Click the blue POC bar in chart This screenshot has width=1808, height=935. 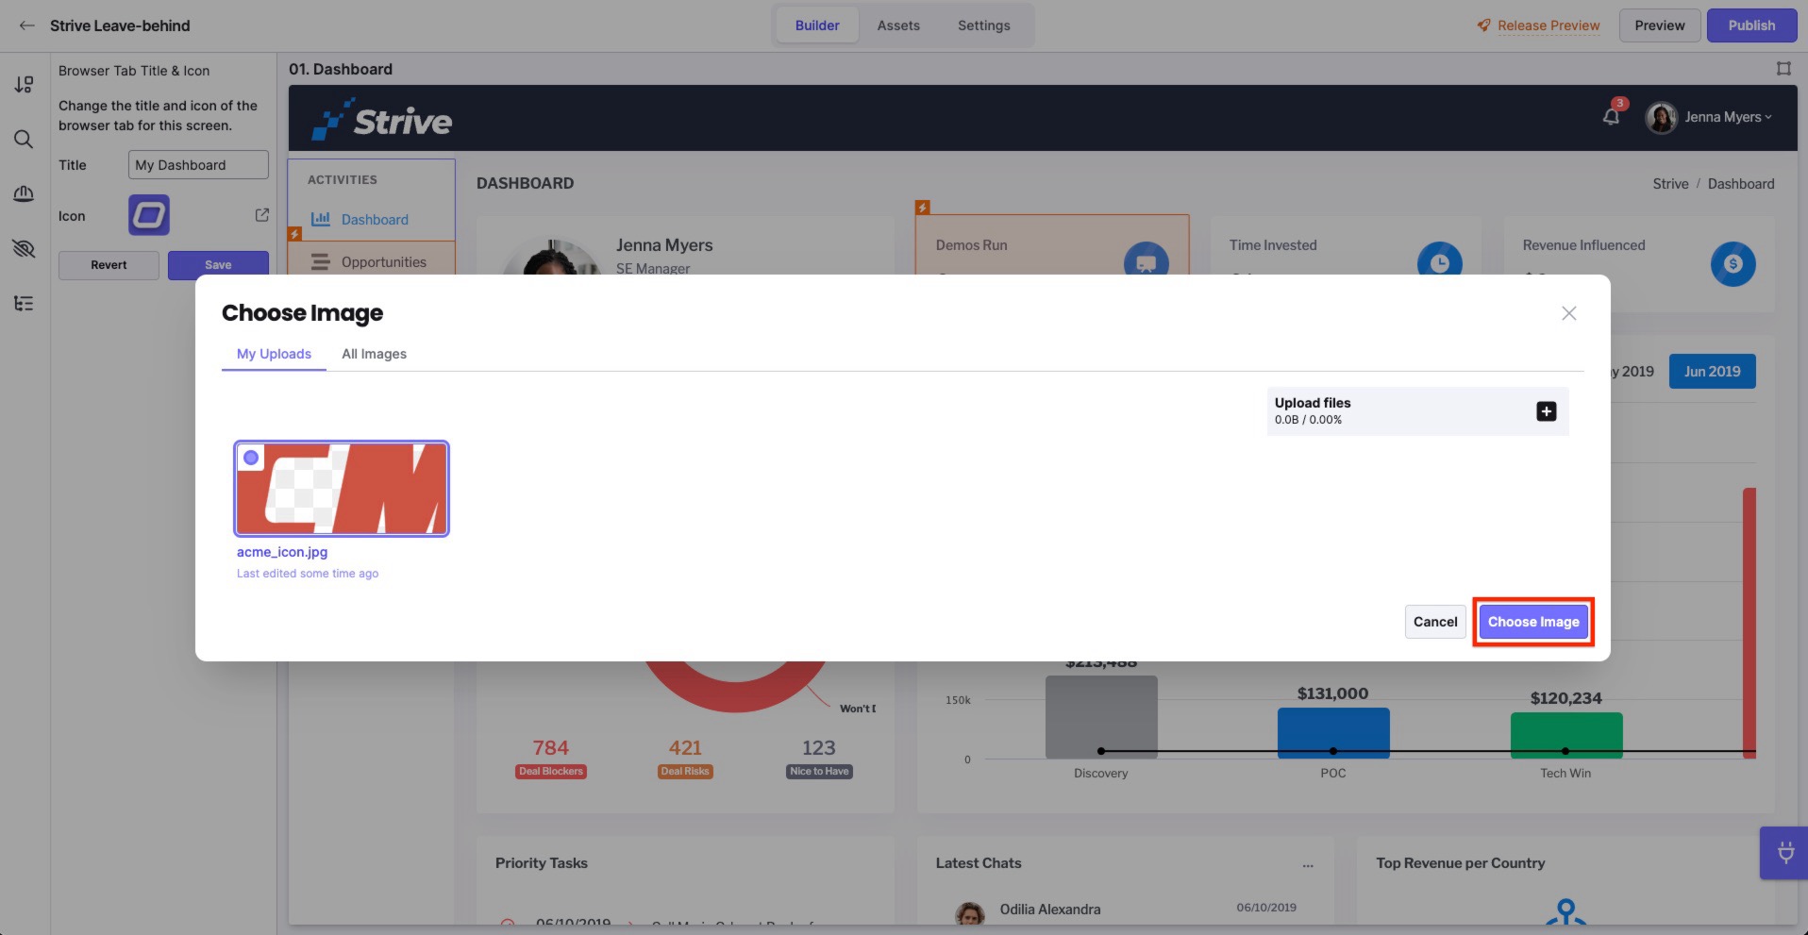(1333, 733)
